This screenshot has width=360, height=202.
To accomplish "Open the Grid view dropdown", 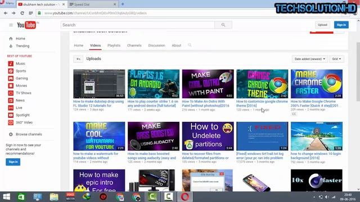I will (x=336, y=59).
